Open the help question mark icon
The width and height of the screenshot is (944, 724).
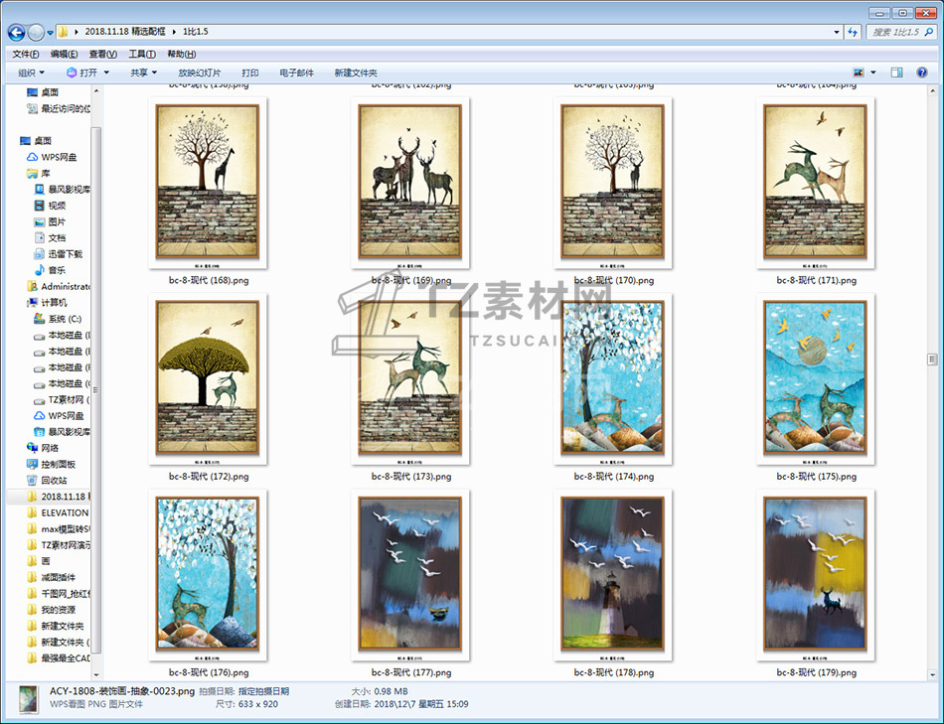(x=924, y=72)
